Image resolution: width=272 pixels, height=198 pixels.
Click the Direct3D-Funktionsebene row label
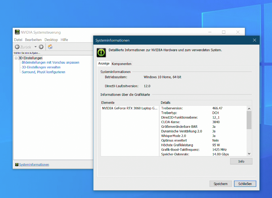[x=179, y=117]
